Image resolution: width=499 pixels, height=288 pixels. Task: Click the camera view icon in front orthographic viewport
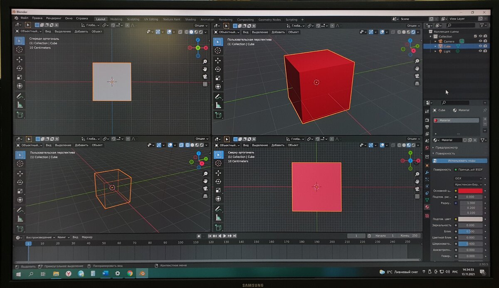(x=205, y=77)
